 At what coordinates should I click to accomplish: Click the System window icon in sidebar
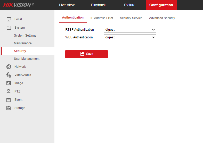9,28
